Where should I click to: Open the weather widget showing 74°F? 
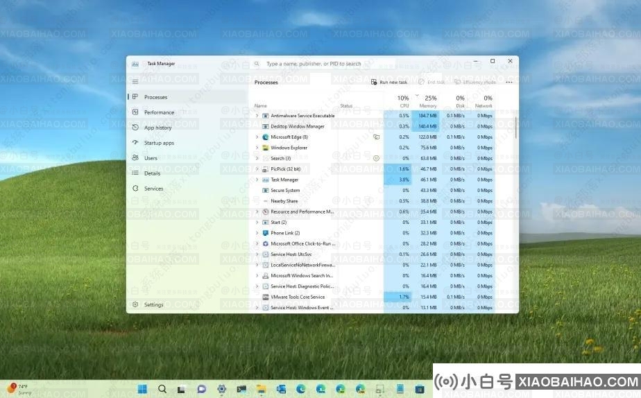coord(19,389)
